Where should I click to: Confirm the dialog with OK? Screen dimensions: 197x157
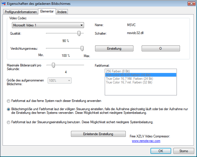point(161,151)
